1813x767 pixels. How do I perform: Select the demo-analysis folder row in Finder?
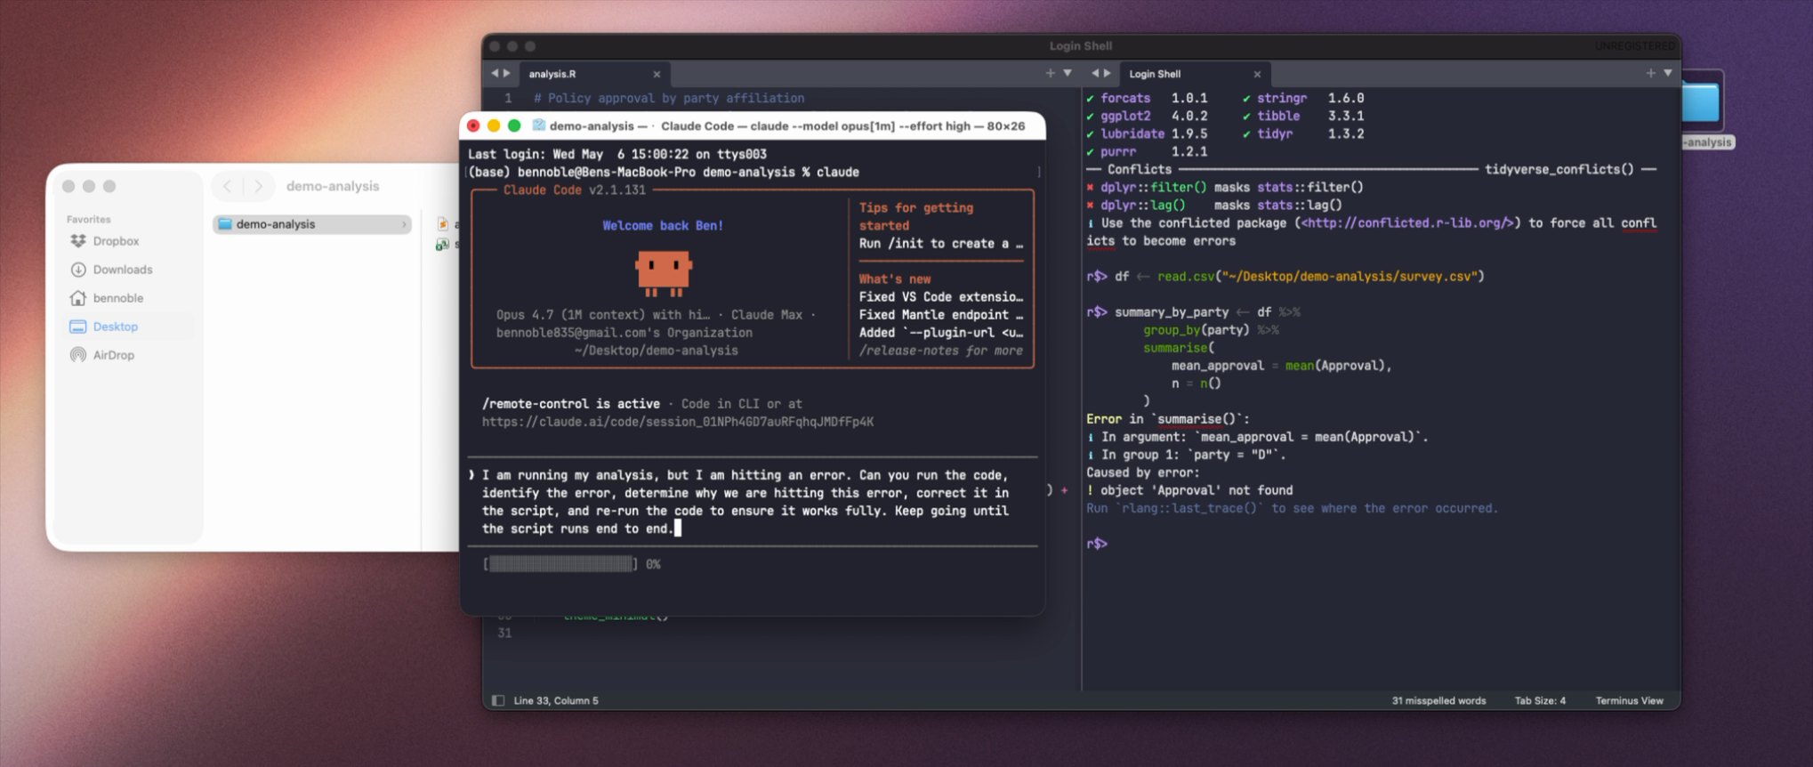click(312, 224)
